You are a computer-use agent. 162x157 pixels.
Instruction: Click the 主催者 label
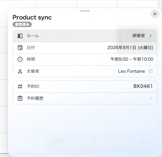(x=33, y=71)
